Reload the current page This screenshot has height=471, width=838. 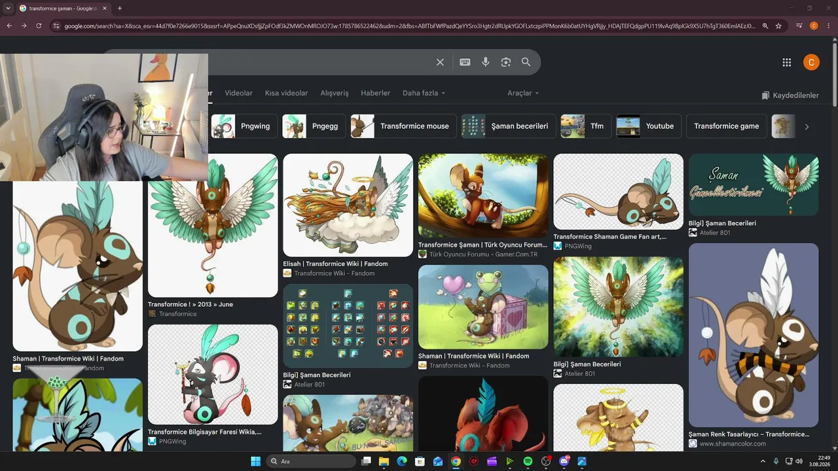point(39,26)
